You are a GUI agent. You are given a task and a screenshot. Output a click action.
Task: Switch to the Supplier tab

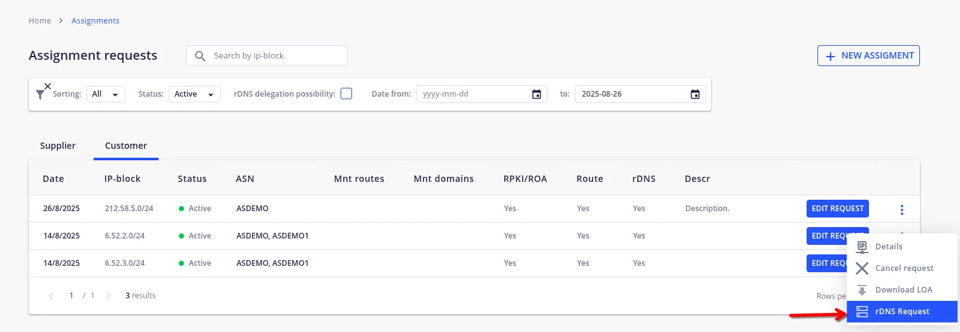coord(58,146)
